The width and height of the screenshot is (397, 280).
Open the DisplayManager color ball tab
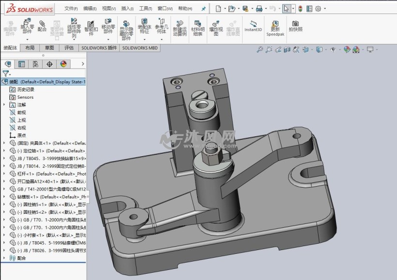click(63, 64)
